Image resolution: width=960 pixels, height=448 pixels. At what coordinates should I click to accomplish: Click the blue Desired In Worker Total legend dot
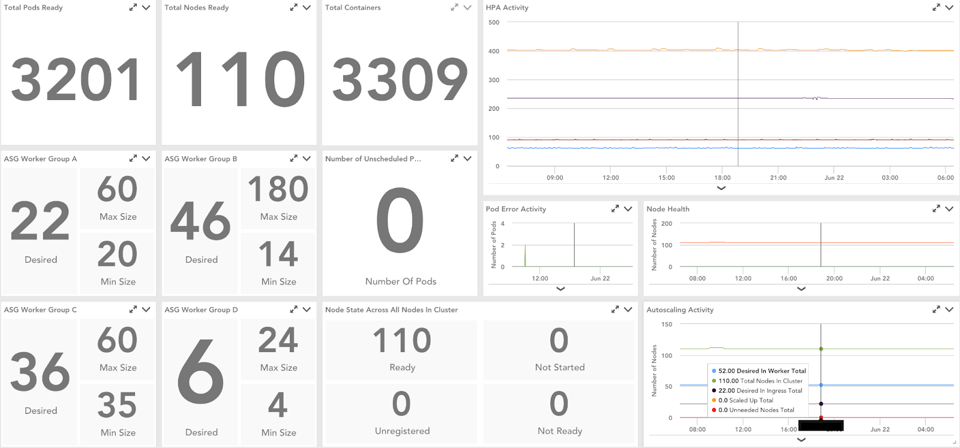coord(714,371)
